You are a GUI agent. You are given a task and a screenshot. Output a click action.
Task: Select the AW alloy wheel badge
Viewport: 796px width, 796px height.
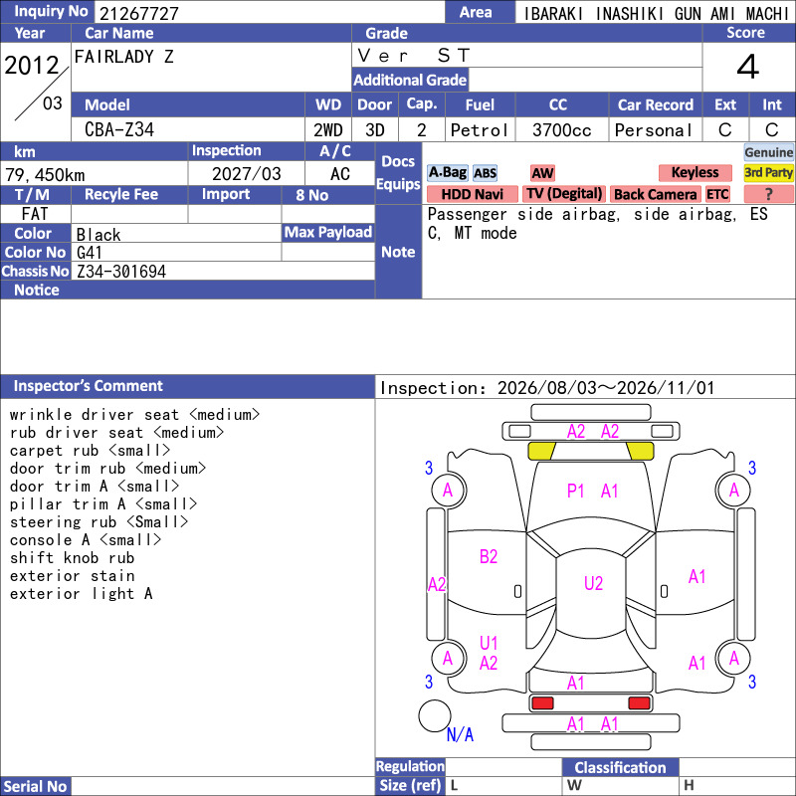(x=542, y=173)
